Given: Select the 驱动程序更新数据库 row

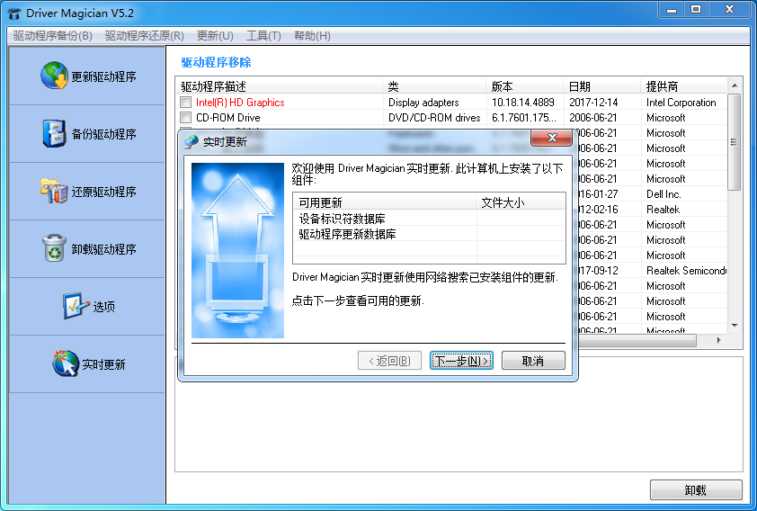Looking at the screenshot, I should pyautogui.click(x=429, y=234).
